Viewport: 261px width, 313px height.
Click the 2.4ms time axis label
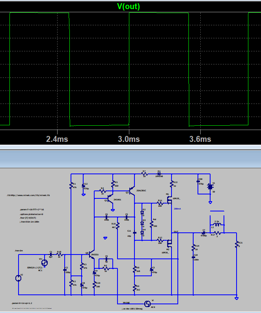tap(57, 139)
